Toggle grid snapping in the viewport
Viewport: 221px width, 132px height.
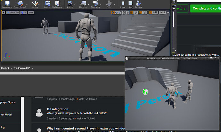click(x=131, y=12)
